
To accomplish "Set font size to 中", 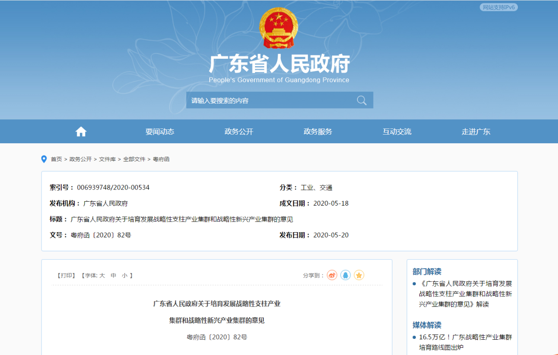I will pyautogui.click(x=113, y=276).
